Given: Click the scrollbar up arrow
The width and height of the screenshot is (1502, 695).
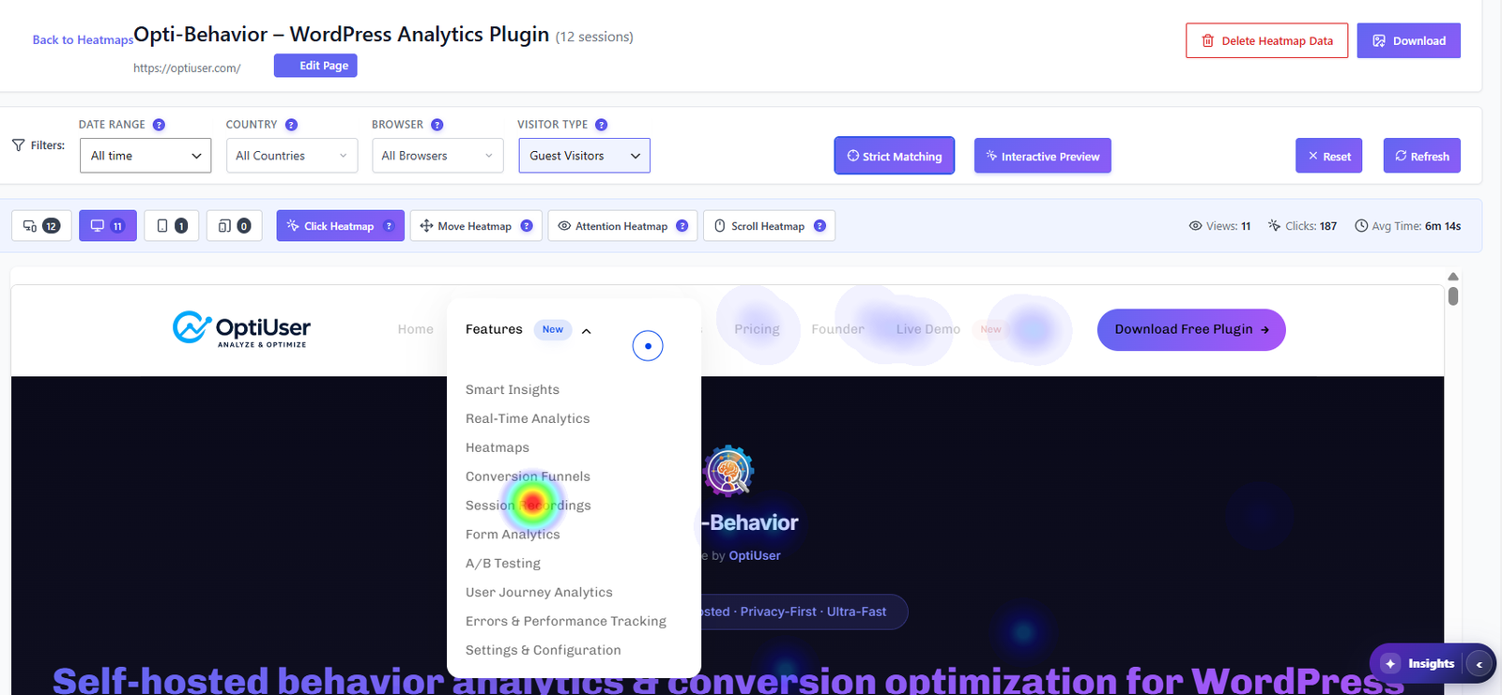Looking at the screenshot, I should (1453, 277).
